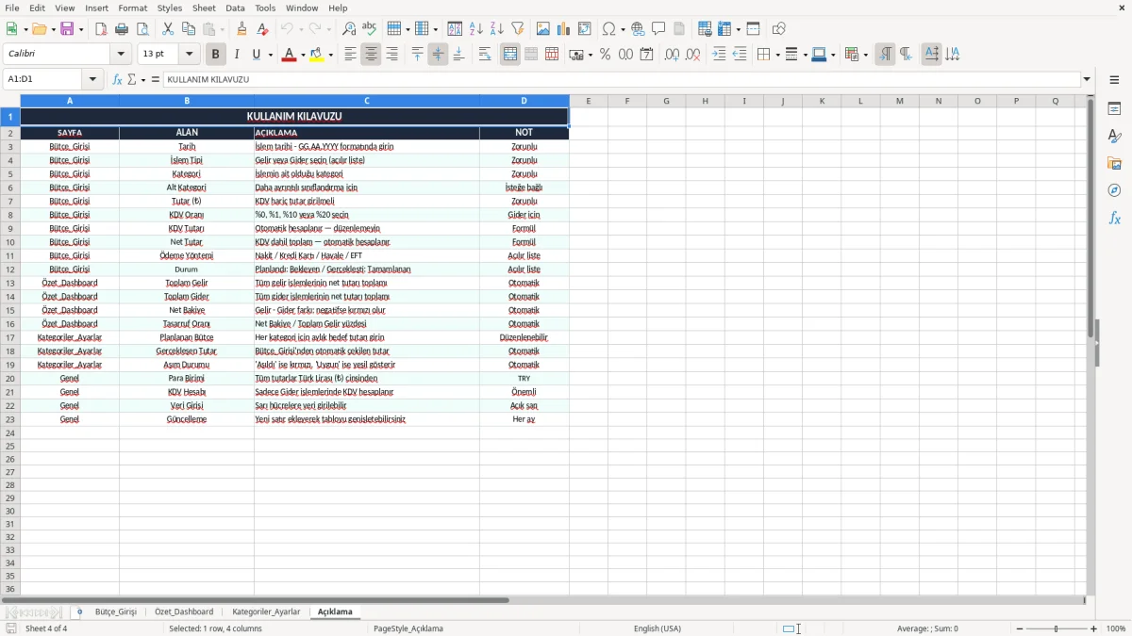This screenshot has width=1132, height=636.
Task: Toggle Merge and Center Cells
Action: pos(510,55)
